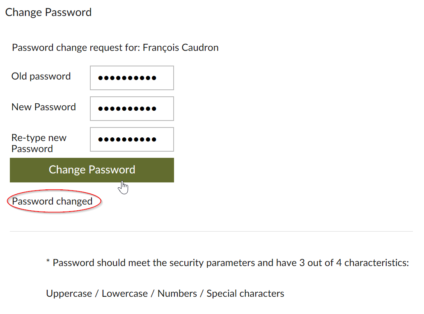The height and width of the screenshot is (314, 424).
Task: Click the 'Password changed' confirmation message
Action: pos(53,201)
